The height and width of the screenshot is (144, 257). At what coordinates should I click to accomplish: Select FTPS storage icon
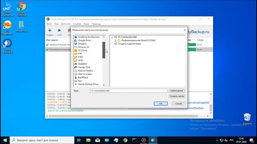point(75,57)
